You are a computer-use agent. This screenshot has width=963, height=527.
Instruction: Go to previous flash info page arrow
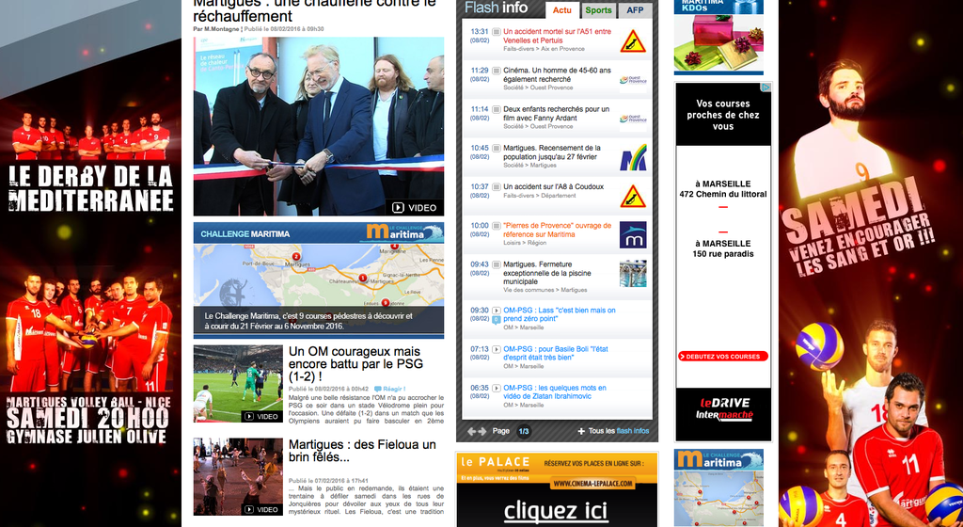(x=473, y=431)
